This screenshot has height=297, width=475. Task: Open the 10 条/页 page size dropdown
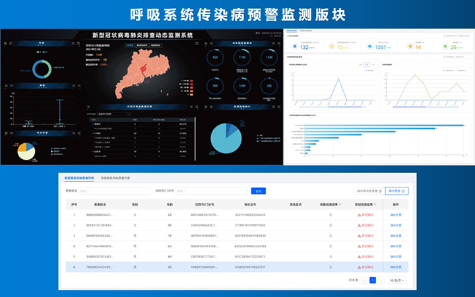pos(397,280)
